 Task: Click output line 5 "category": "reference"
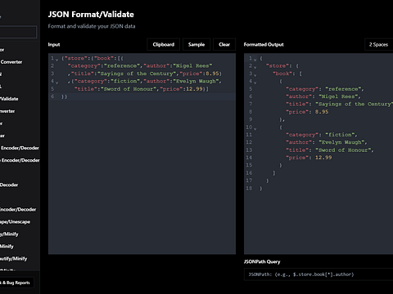(x=325, y=89)
